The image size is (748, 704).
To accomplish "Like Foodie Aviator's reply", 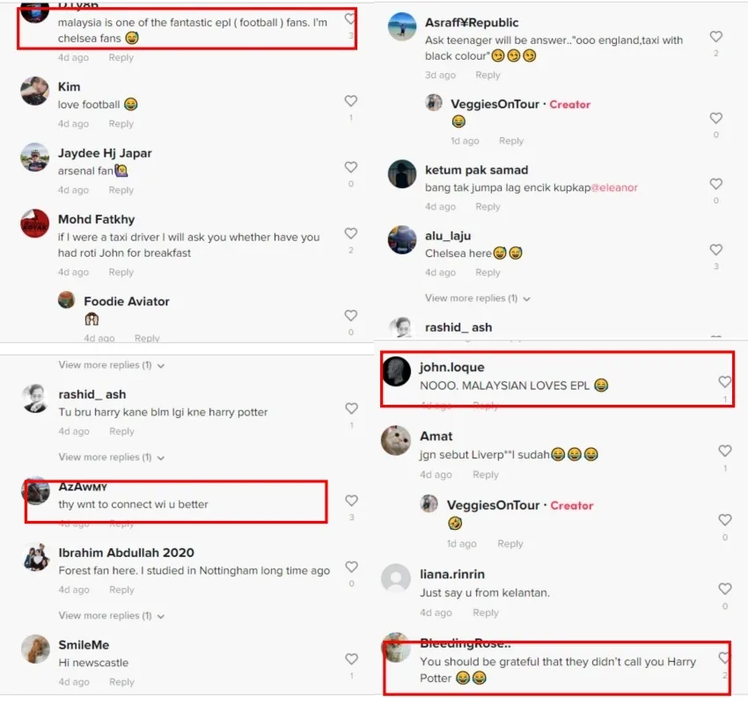I will point(350,315).
